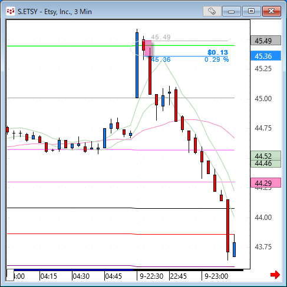This screenshot has width=287, height=287.
Task: Click the pink highlighted trade marker box
Action: click(x=148, y=48)
